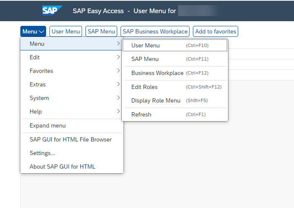Expand the Favorites submenu

tap(71, 71)
